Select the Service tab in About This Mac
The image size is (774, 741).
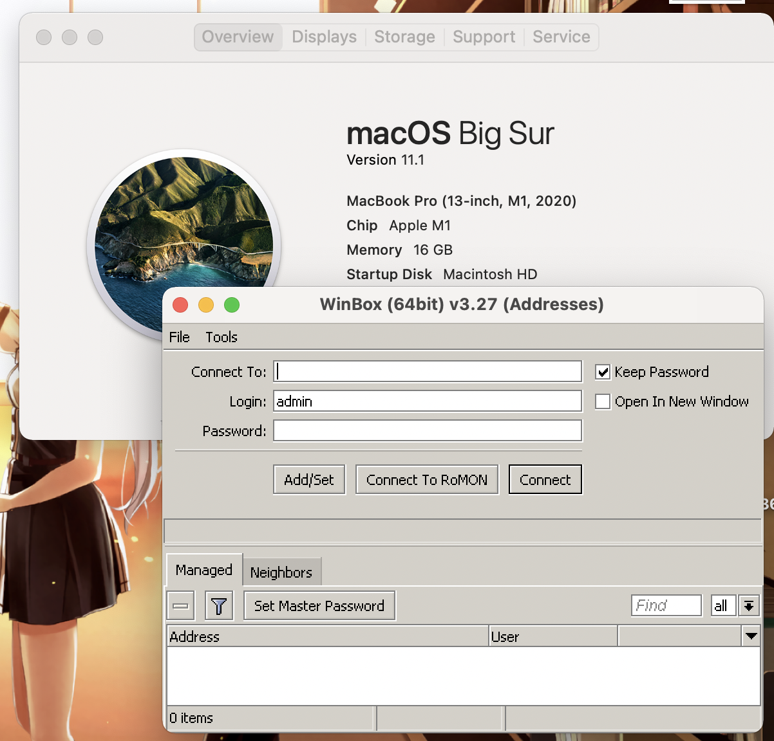tap(562, 37)
